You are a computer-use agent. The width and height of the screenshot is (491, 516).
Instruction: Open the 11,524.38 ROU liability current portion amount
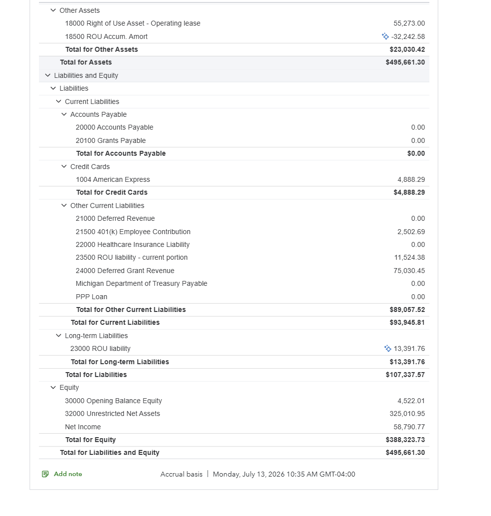pos(409,257)
